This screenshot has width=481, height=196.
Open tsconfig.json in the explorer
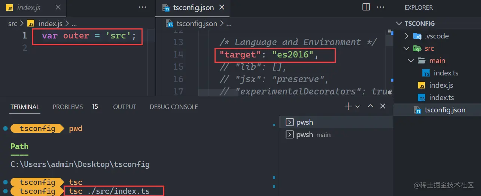(x=437, y=110)
